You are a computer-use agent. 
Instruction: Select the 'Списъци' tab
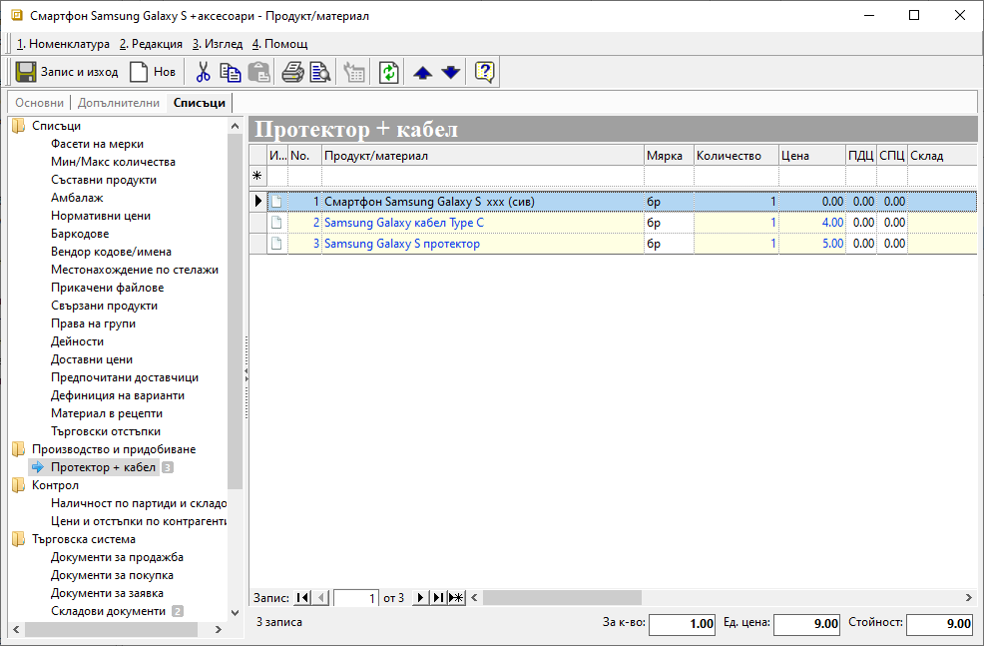200,103
